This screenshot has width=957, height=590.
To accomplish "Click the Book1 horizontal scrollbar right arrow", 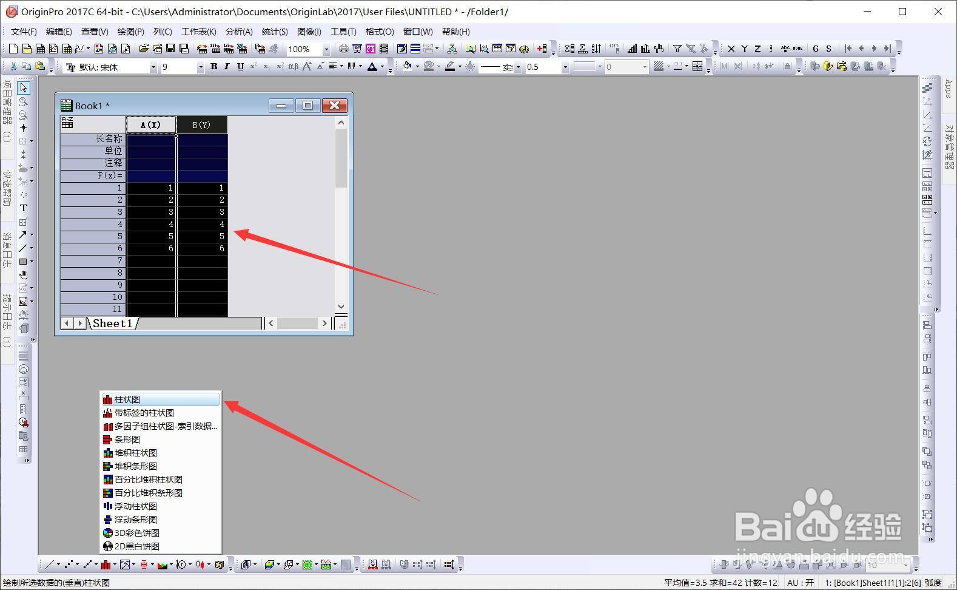I will [325, 324].
